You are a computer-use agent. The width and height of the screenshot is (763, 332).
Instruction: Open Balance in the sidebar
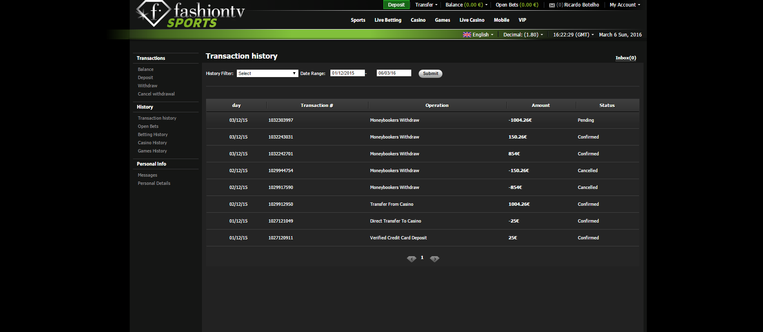point(146,69)
